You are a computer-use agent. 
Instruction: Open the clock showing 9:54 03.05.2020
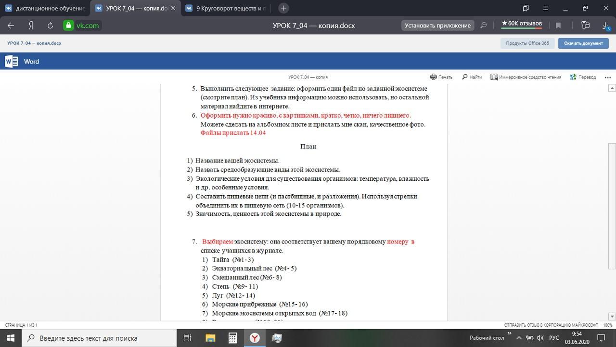point(577,338)
